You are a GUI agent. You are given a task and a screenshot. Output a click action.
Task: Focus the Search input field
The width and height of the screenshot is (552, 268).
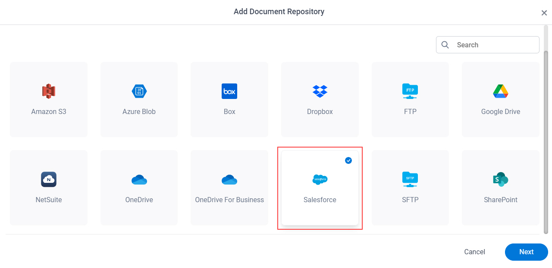[488, 45]
